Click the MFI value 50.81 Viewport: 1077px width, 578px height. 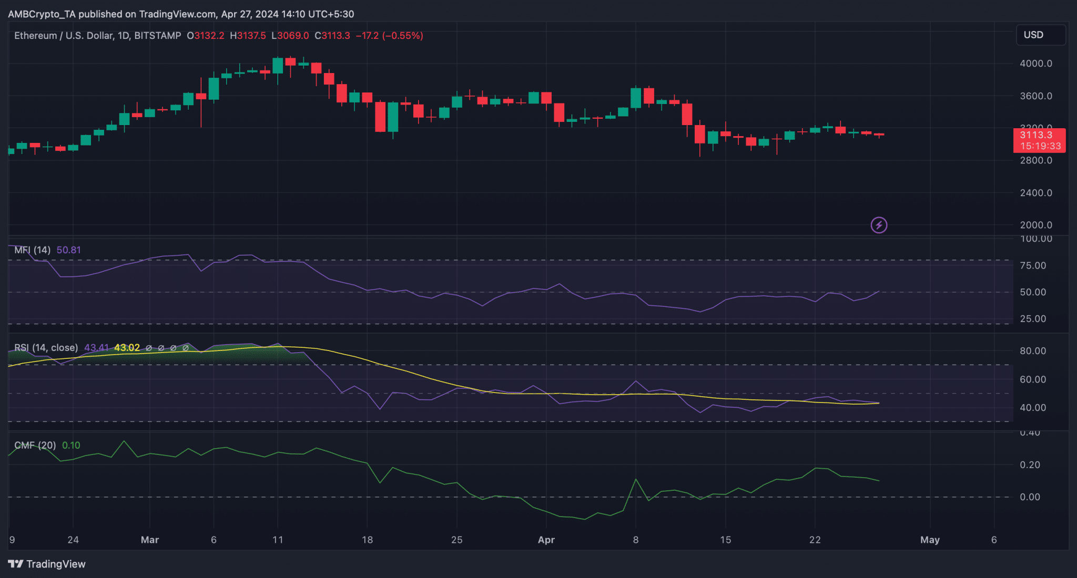(69, 250)
